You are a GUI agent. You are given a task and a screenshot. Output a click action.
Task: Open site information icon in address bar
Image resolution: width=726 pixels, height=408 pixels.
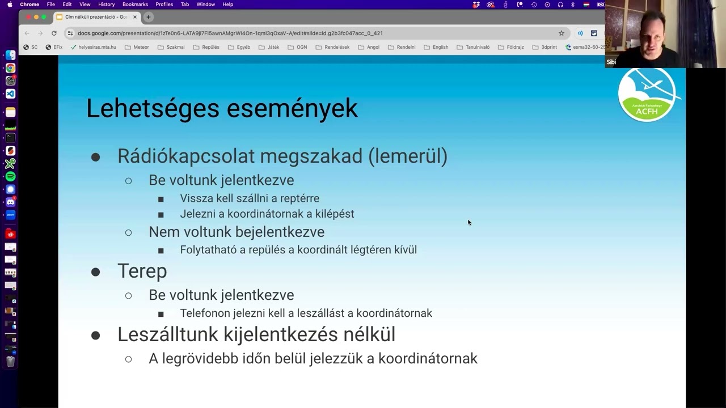(x=70, y=33)
